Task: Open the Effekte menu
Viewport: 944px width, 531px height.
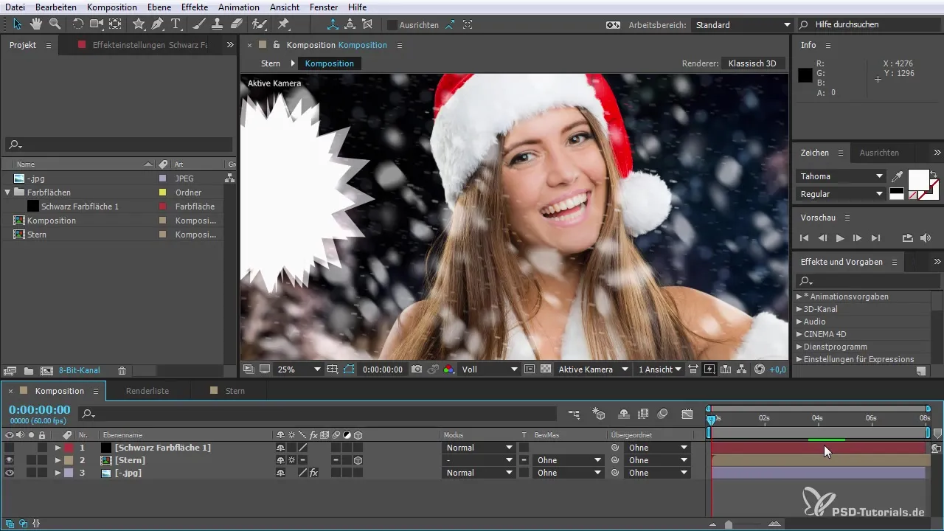Action: point(195,7)
